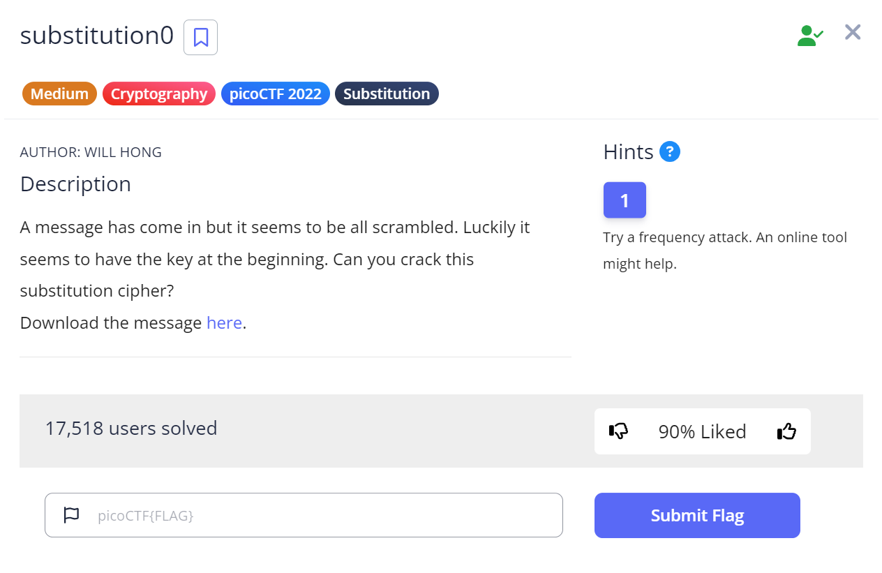This screenshot has height=573, width=882.
Task: Download the message via the here link
Action: (224, 323)
